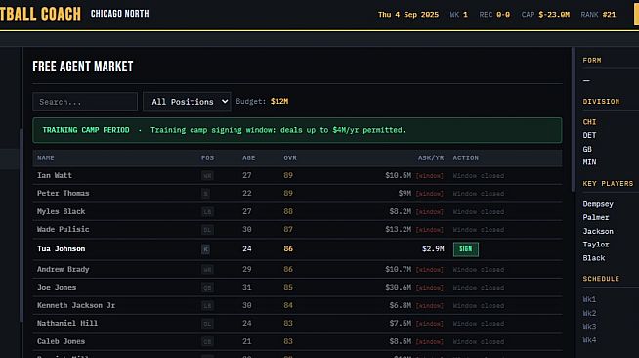Click the CB position badge for Caleb Jones
639x358 pixels.
pos(207,341)
